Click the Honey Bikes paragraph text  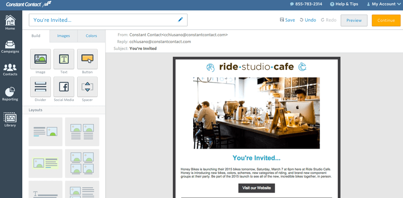(x=257, y=173)
